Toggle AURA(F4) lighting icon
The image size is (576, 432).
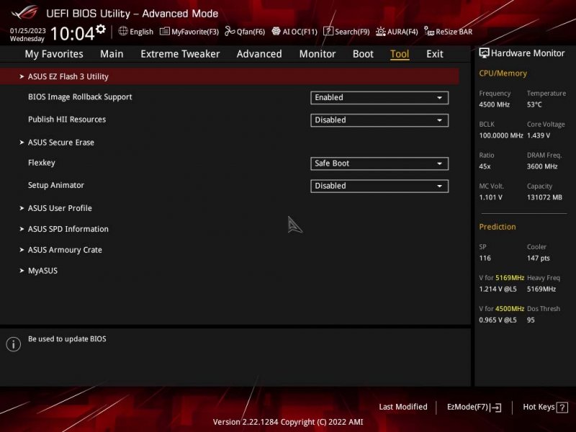[x=381, y=32]
